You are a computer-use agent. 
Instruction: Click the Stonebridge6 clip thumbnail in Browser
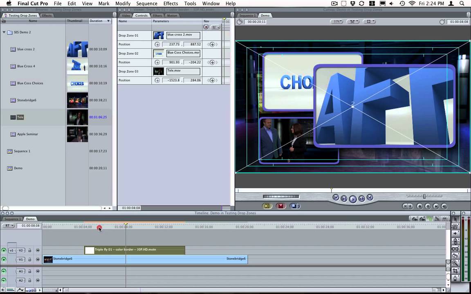[x=77, y=100]
